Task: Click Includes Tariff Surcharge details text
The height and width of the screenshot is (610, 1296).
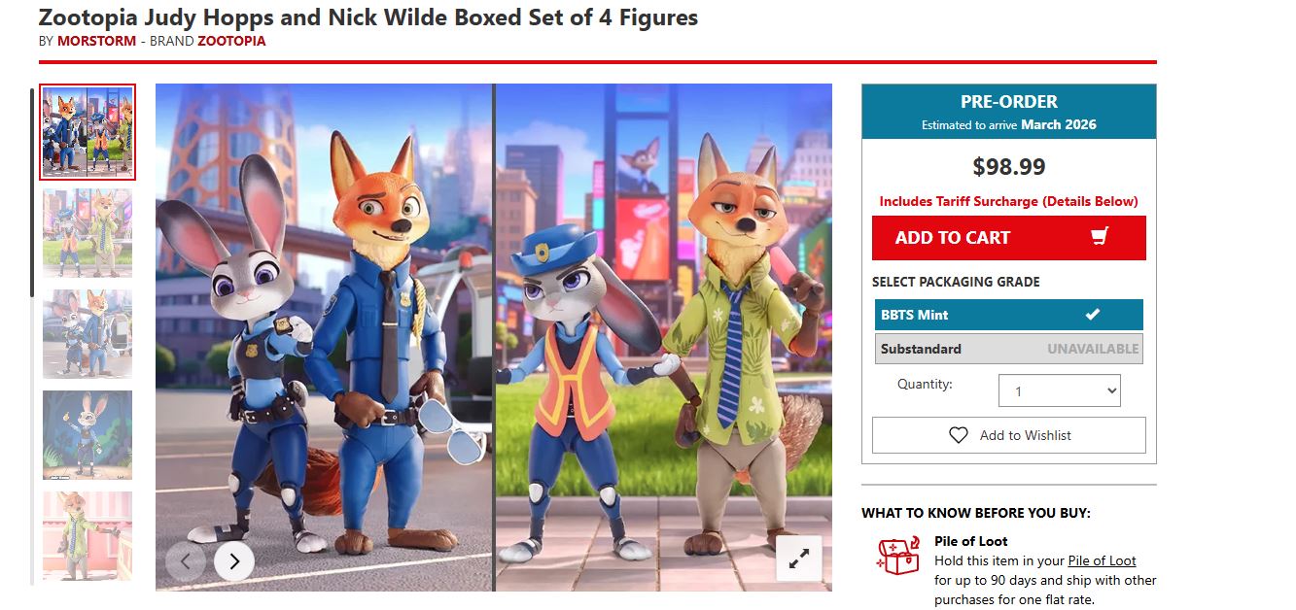Action: tap(1009, 201)
